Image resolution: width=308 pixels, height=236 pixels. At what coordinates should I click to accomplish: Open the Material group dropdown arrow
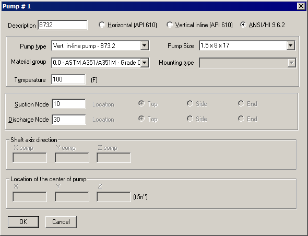tap(145, 63)
